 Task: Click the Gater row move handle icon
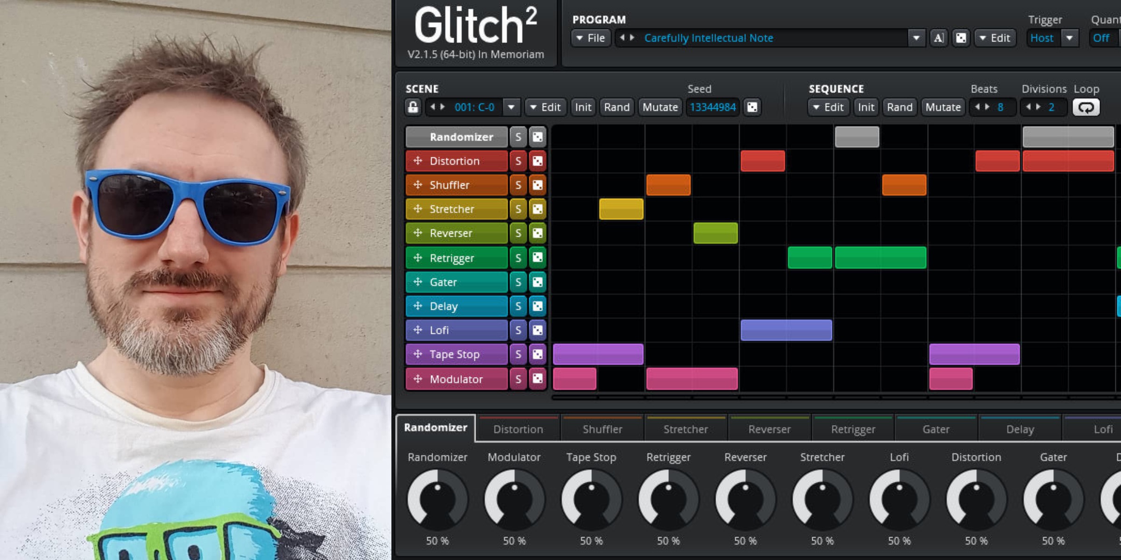point(418,282)
